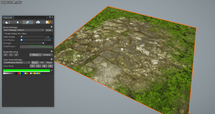Choose Flood paint mode

tap(49, 62)
